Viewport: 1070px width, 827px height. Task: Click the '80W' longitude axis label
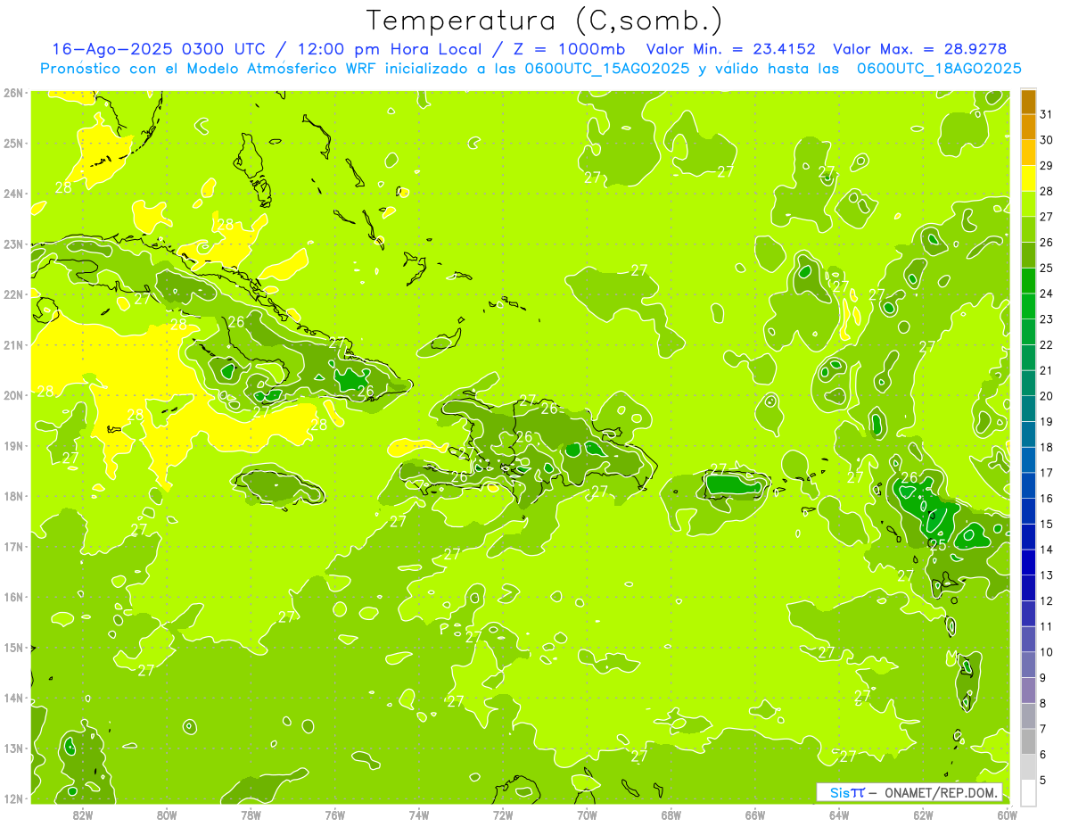(x=167, y=815)
